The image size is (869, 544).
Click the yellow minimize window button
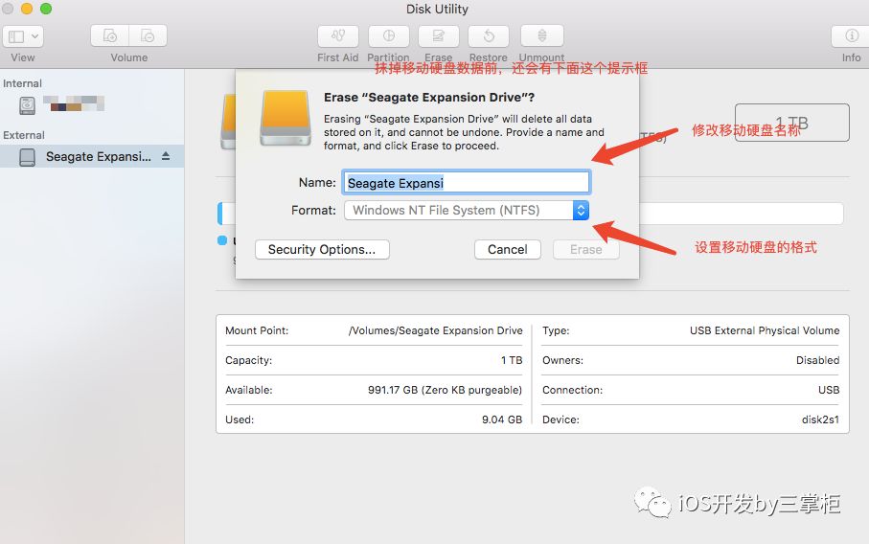click(x=27, y=9)
